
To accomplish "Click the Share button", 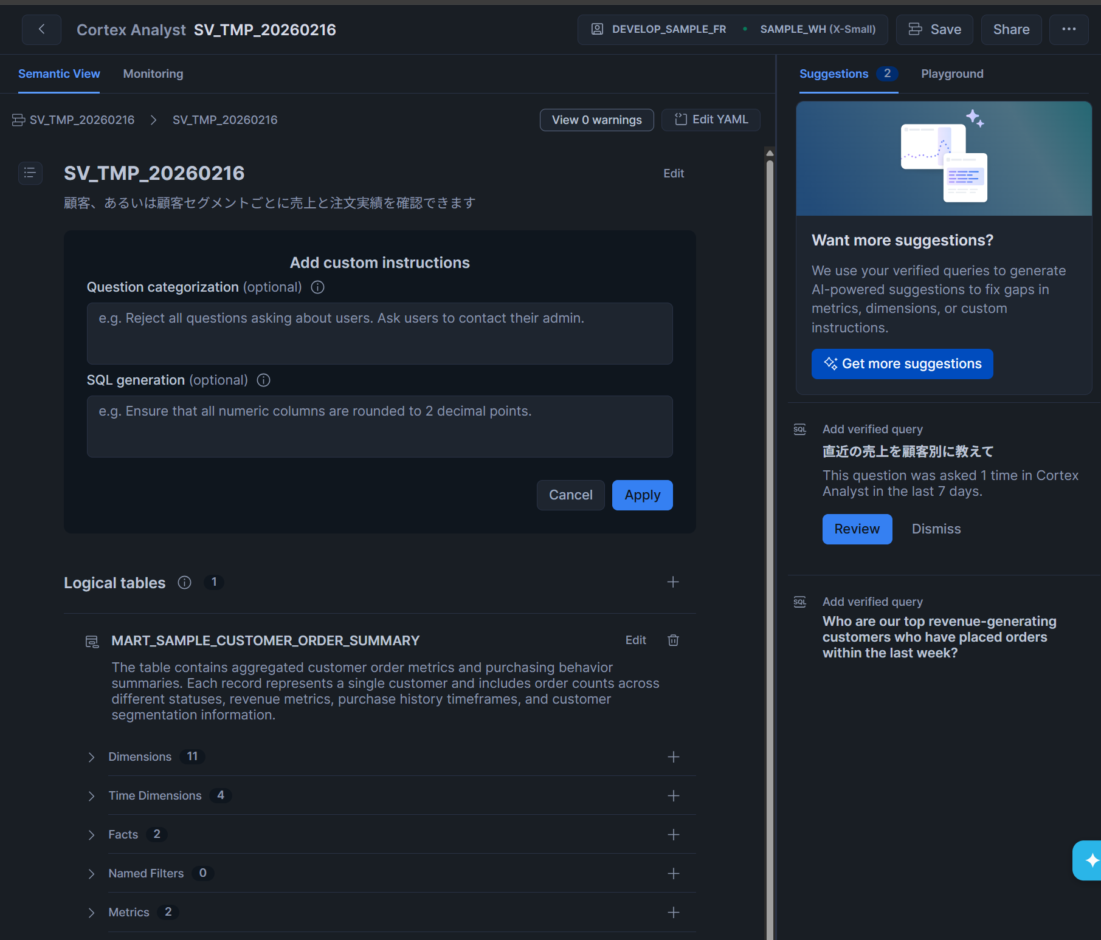I will 1011,29.
